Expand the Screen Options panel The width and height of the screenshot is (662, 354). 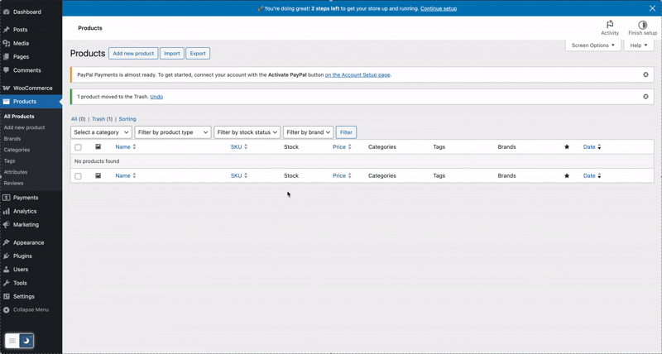[x=592, y=45]
